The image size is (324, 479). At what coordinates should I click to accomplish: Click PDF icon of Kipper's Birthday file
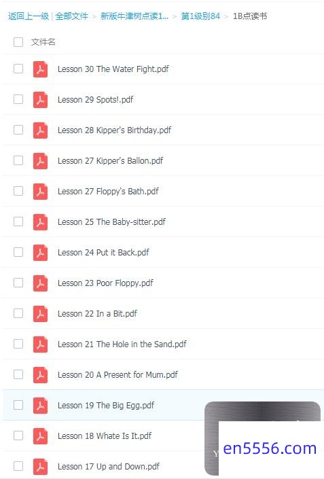(x=40, y=130)
